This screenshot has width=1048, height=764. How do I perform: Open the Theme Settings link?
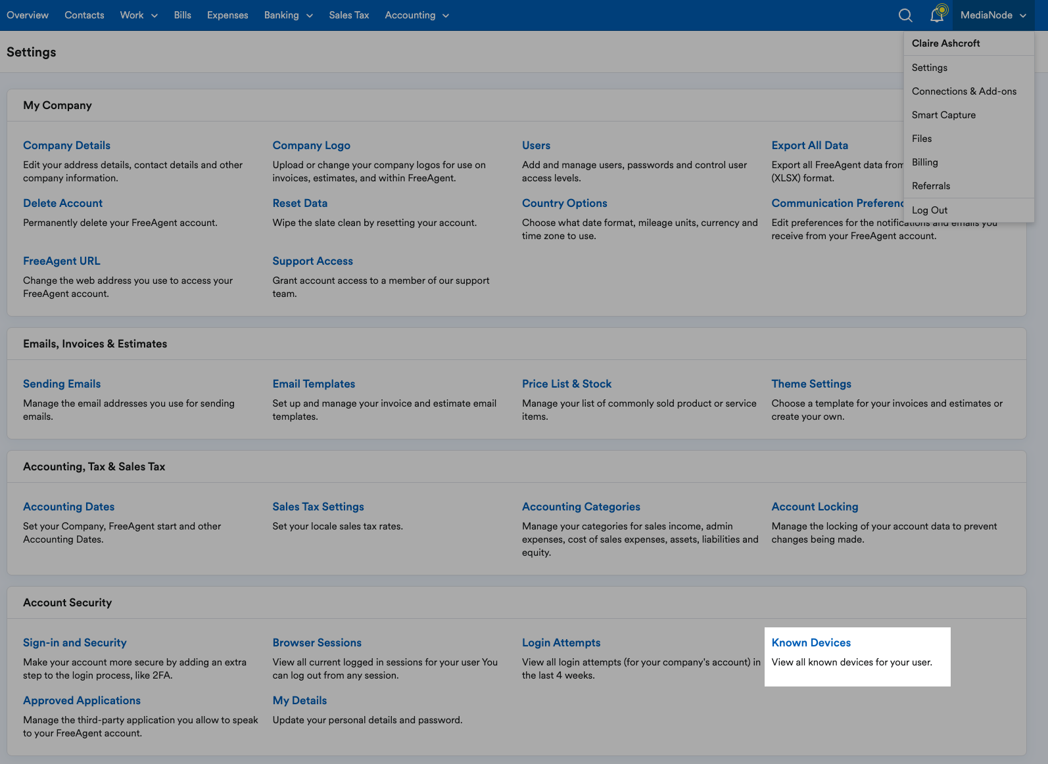tap(811, 384)
